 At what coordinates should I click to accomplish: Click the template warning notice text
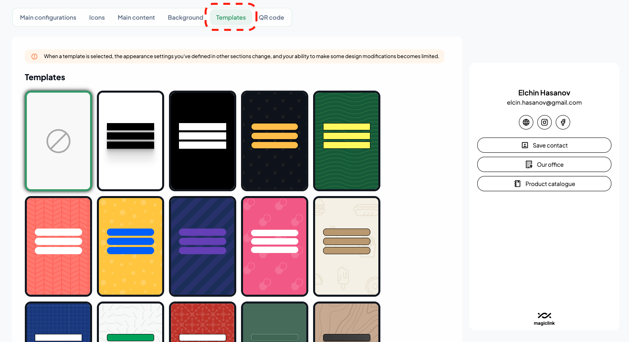tap(241, 57)
